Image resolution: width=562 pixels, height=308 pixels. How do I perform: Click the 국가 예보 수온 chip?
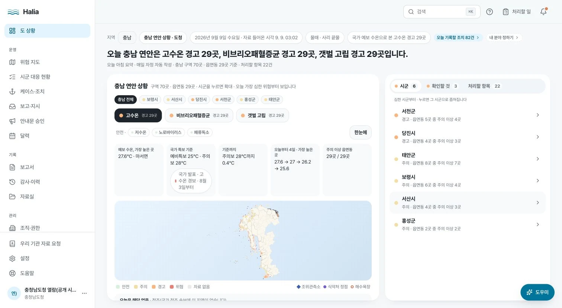(x=389, y=38)
